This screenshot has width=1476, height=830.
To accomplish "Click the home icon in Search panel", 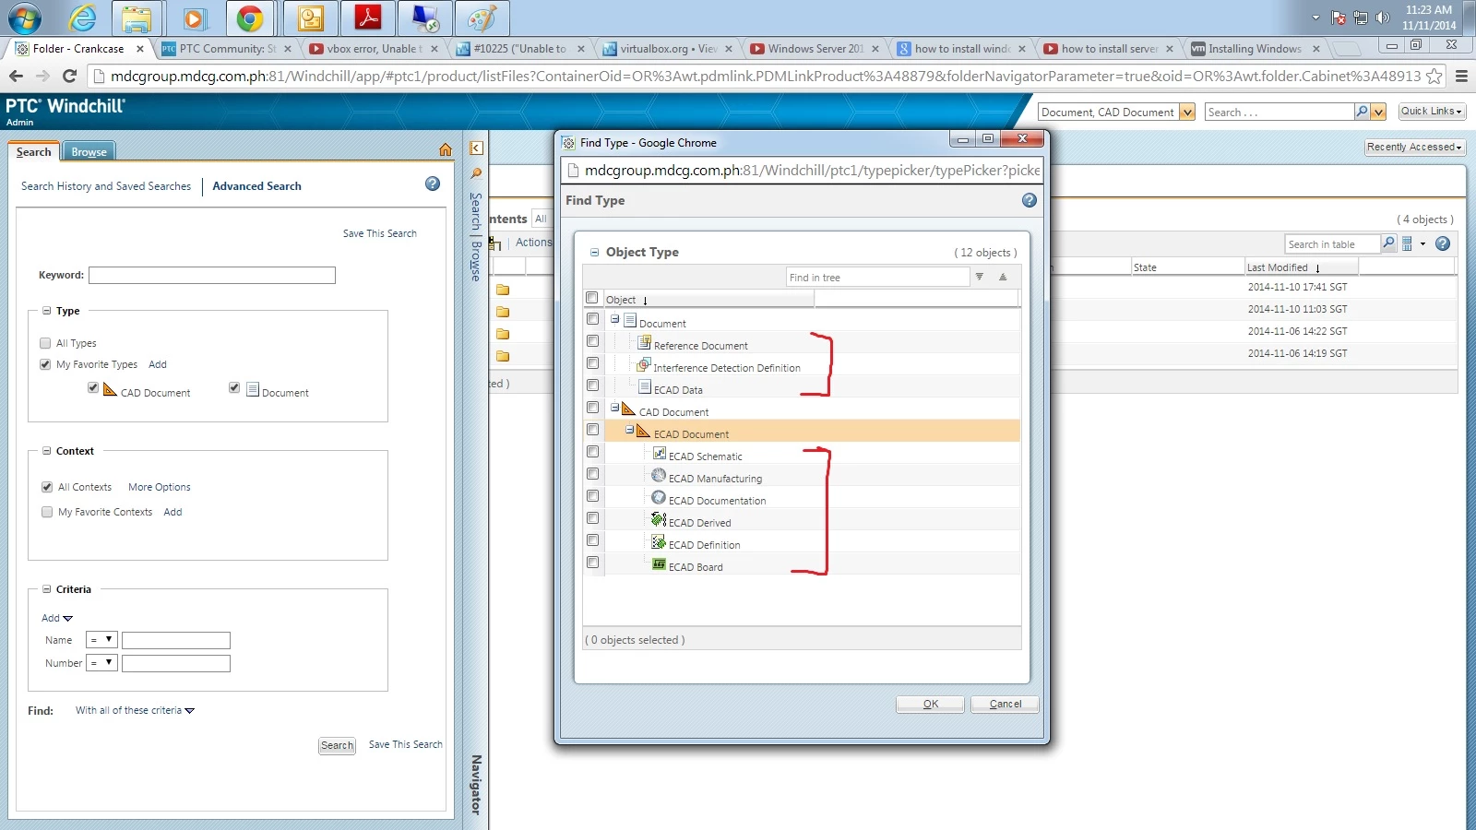I will click(446, 149).
